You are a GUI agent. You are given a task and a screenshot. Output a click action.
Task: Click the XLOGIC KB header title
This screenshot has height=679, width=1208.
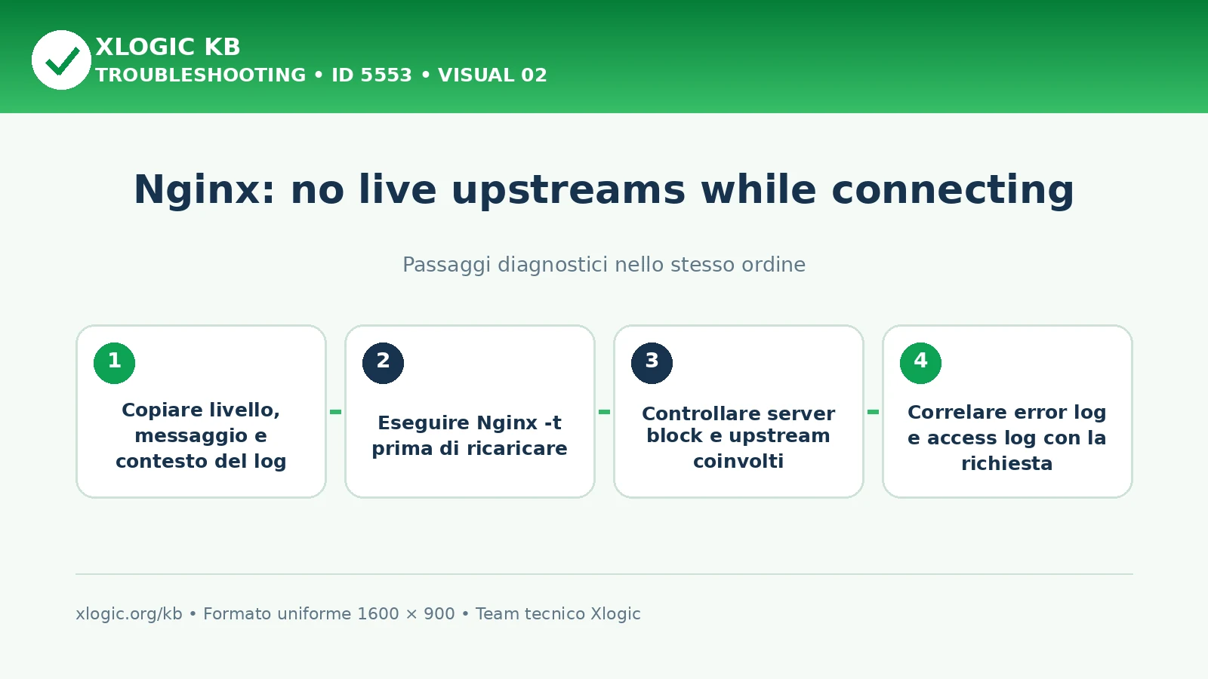(168, 47)
